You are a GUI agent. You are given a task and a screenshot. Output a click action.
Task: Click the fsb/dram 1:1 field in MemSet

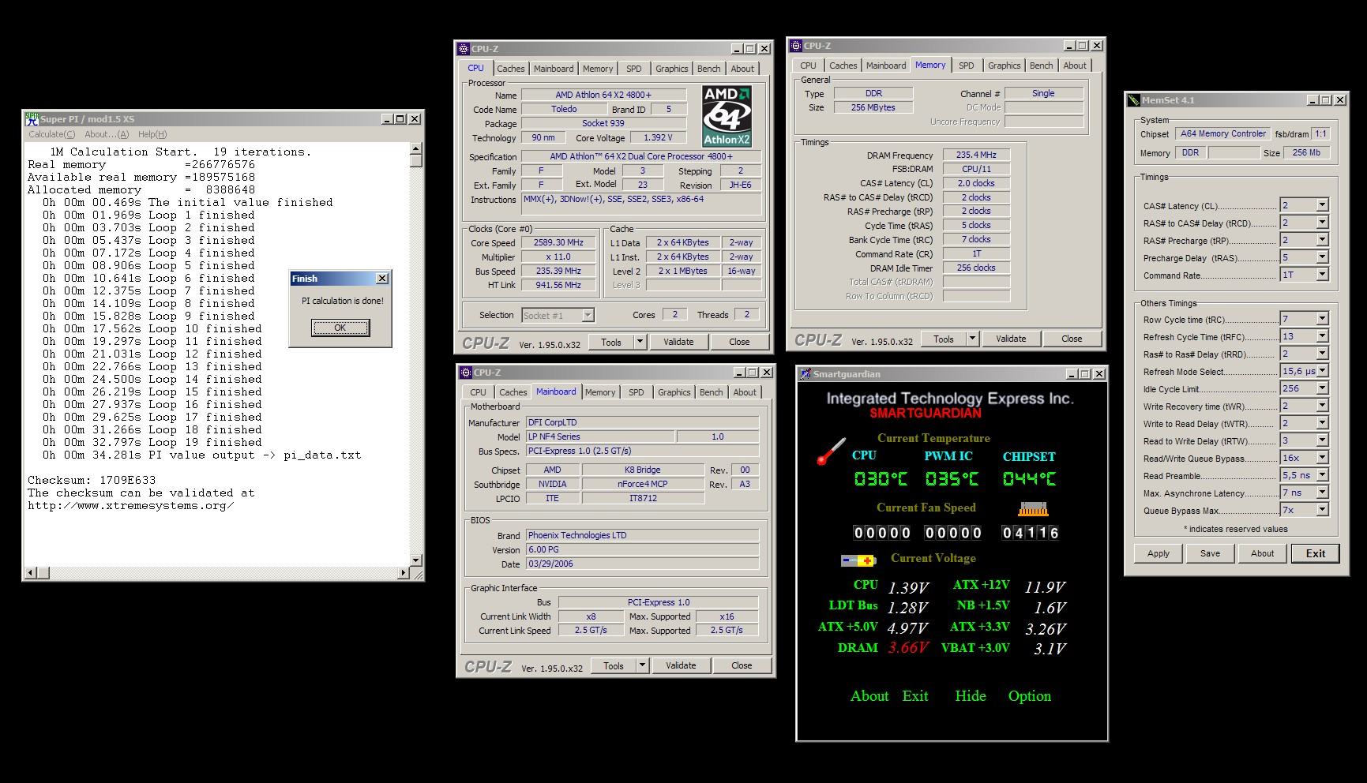click(x=1320, y=133)
